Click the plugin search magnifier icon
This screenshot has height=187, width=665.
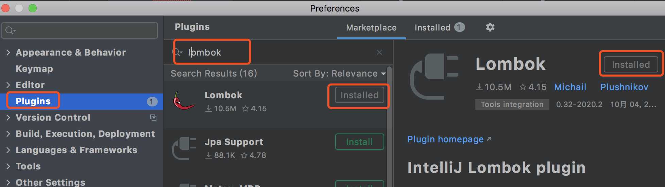pyautogui.click(x=177, y=52)
